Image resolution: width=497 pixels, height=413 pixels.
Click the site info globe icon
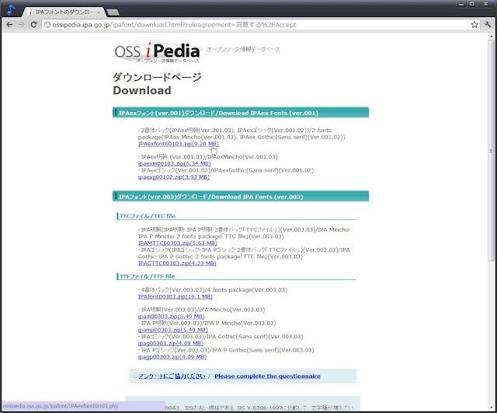coord(47,24)
